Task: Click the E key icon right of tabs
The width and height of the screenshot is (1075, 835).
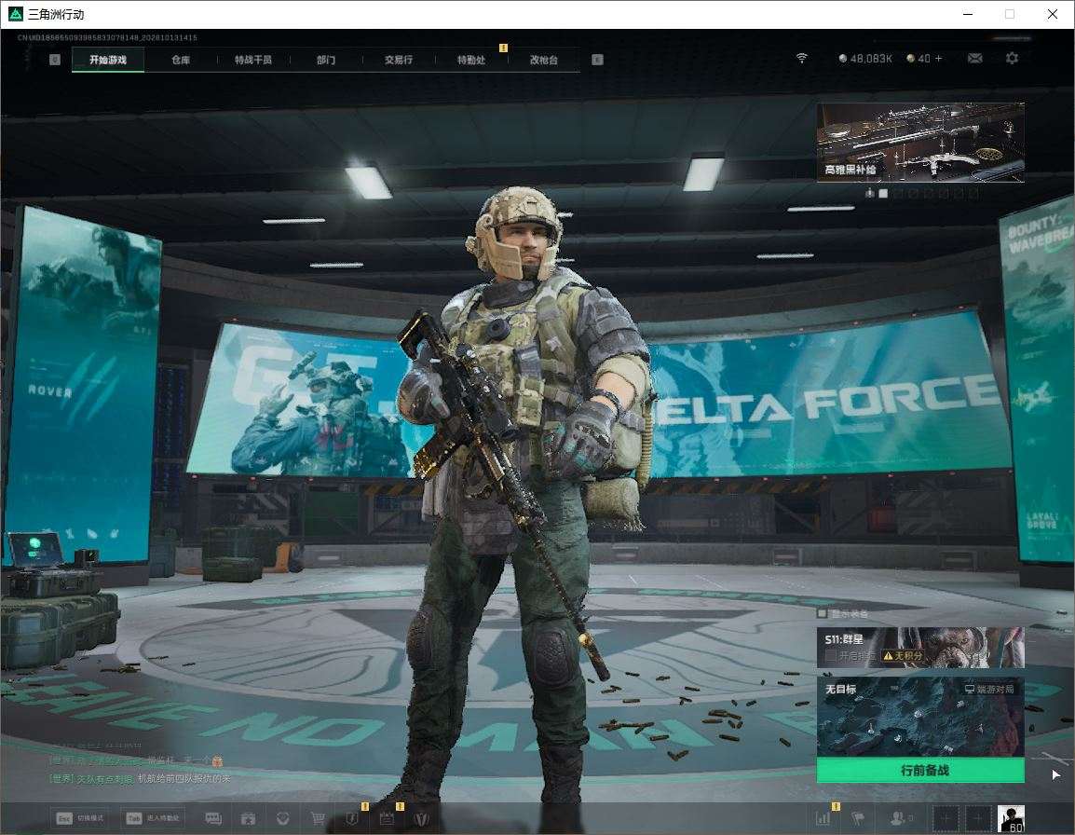Action: 597,60
